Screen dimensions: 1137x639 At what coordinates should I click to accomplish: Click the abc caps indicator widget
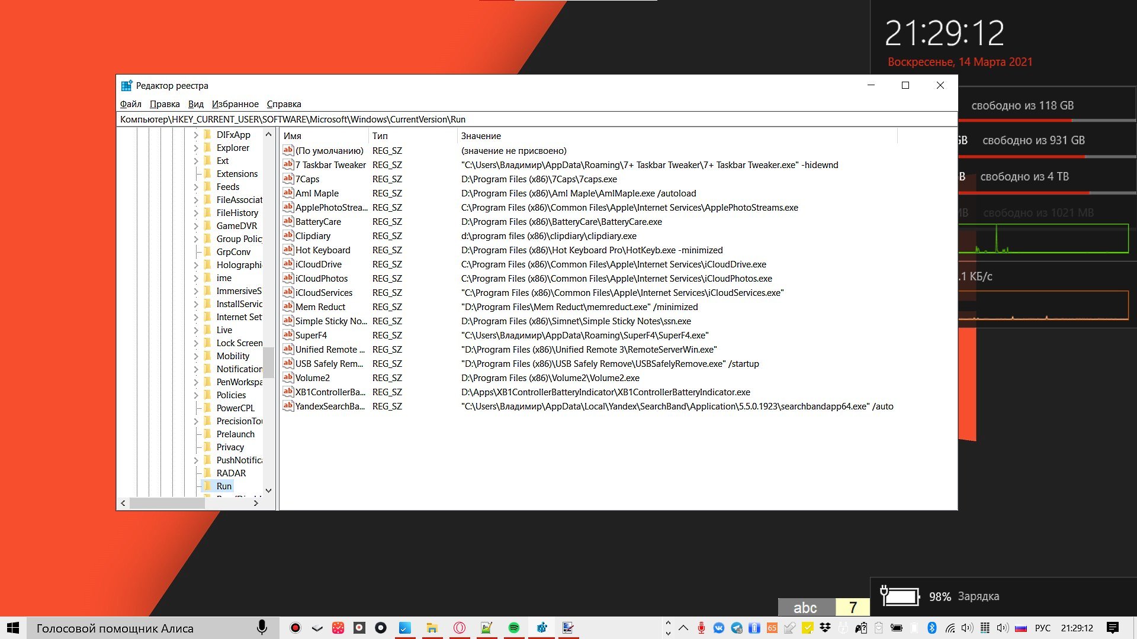[x=805, y=607]
